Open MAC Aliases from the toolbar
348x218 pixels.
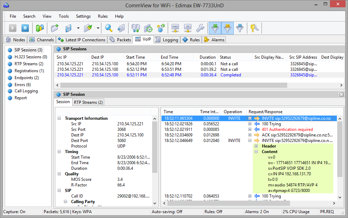point(175,28)
